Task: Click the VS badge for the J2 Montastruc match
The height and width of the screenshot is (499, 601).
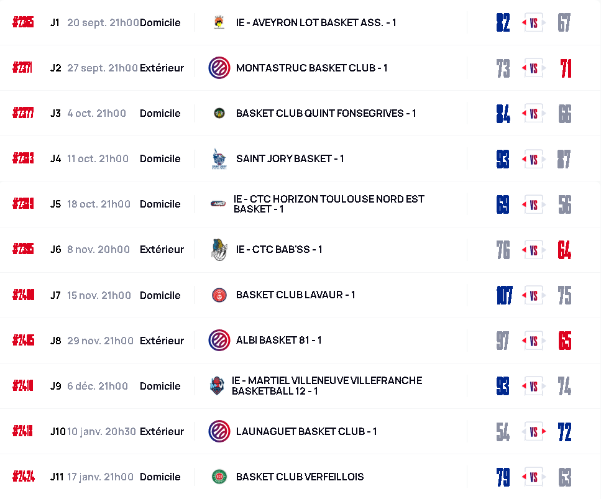Action: 533,68
